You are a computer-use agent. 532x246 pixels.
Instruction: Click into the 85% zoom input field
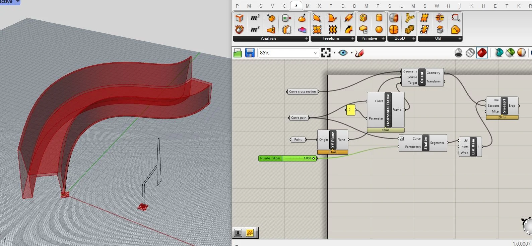click(286, 53)
